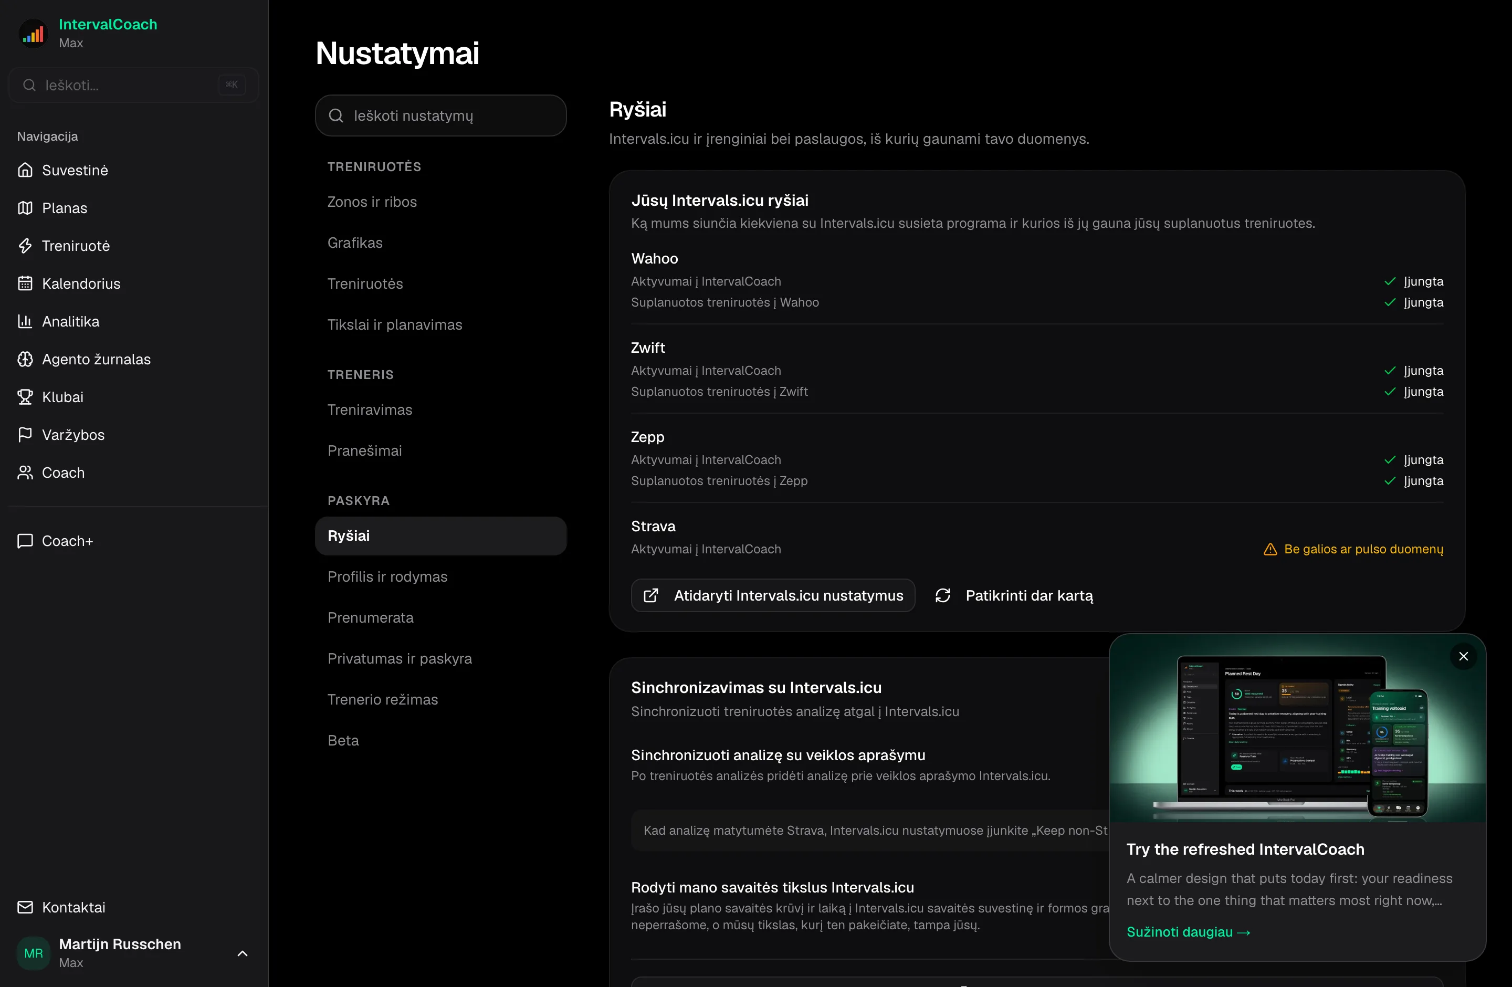
Task: Open Treniruotės item under Treniruotės settings
Action: 440,283
